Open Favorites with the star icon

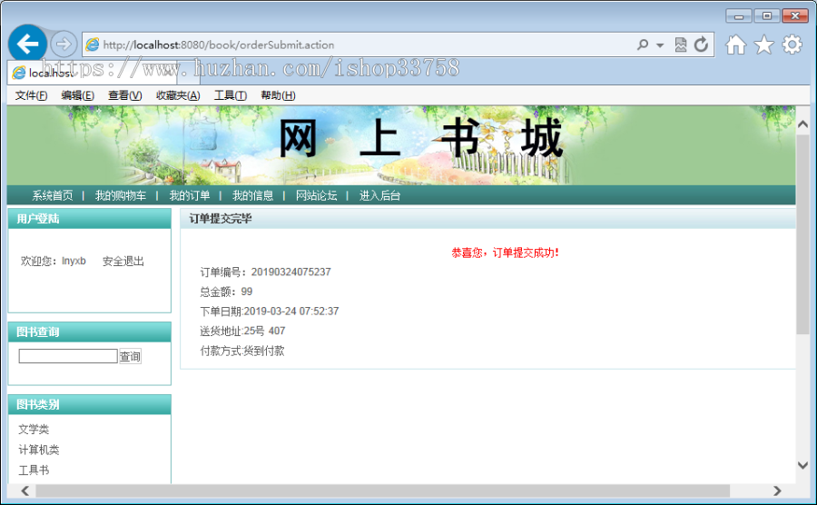click(763, 45)
